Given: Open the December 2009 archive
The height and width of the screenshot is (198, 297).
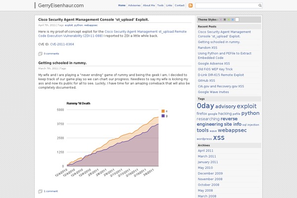Looking at the screenshot, I should click(210, 174).
